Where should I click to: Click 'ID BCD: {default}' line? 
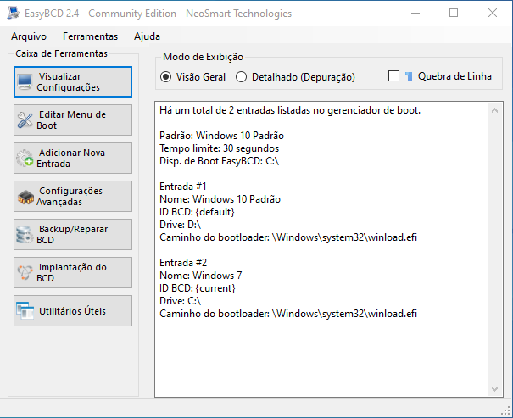197,212
